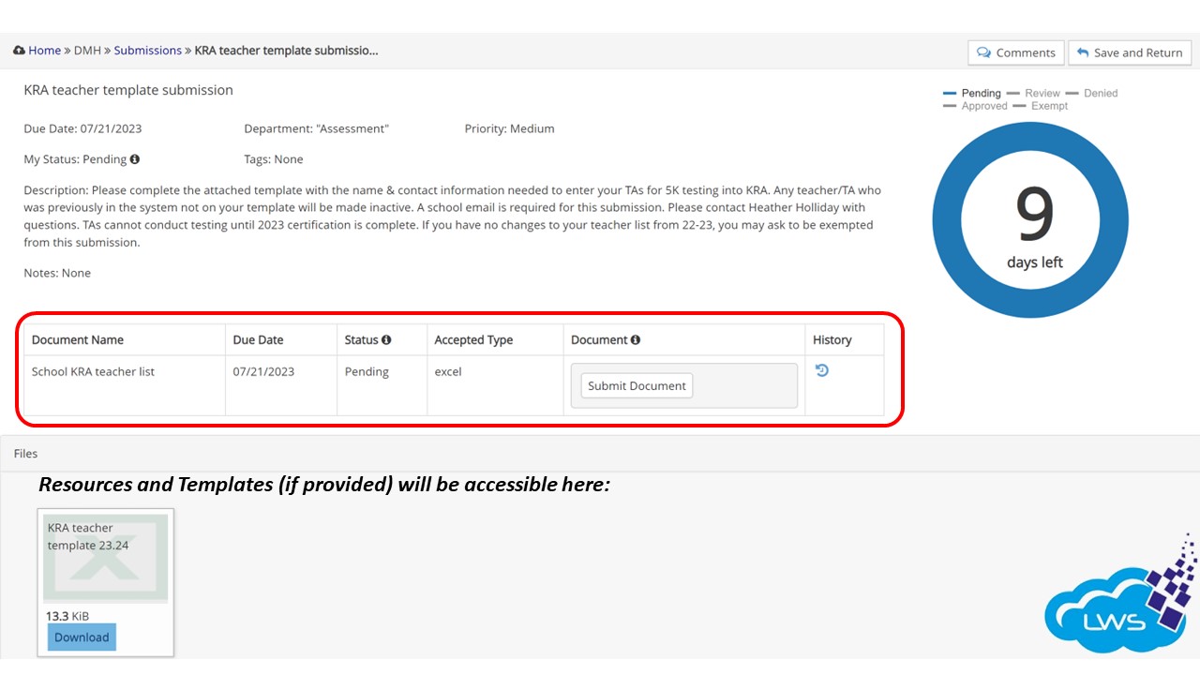Click the Document column info icon

[x=636, y=339]
